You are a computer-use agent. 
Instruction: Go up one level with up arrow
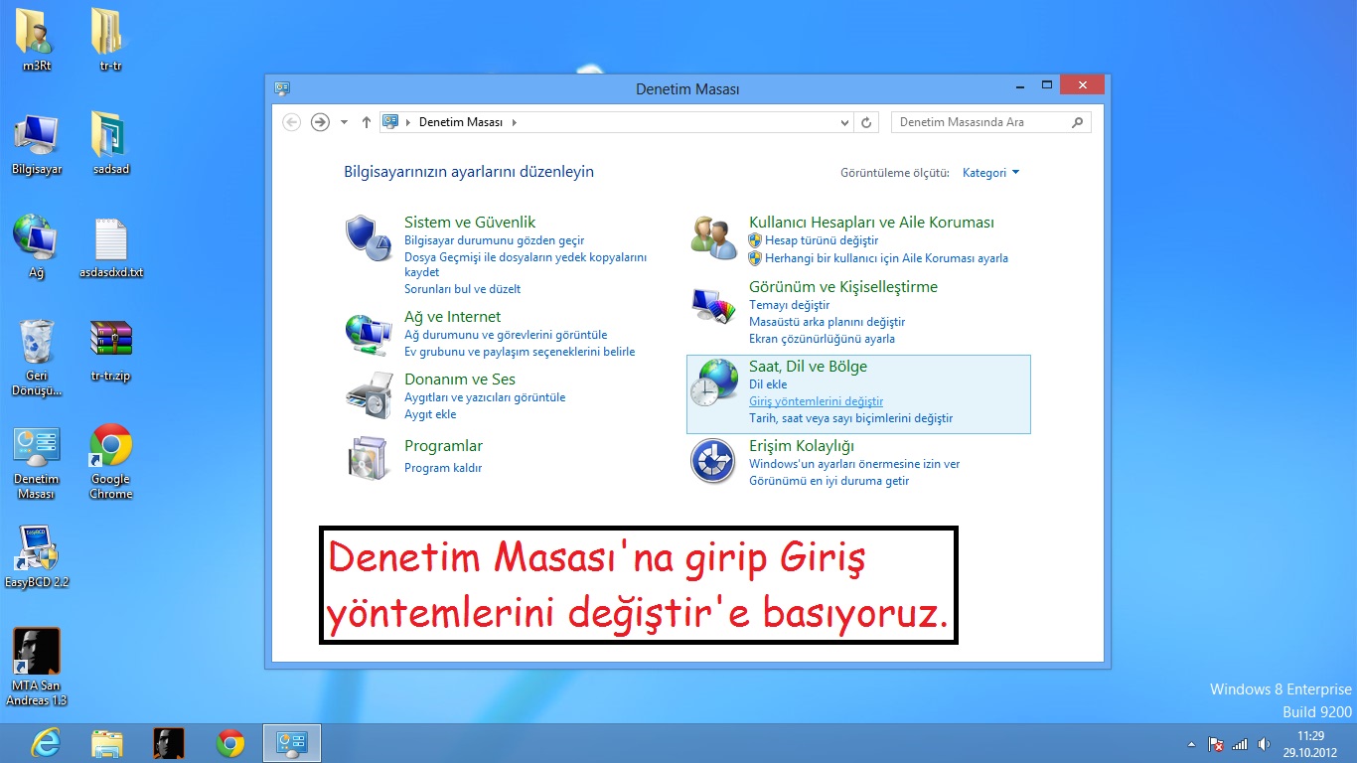(367, 122)
